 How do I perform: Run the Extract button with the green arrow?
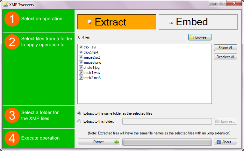coord(99,142)
